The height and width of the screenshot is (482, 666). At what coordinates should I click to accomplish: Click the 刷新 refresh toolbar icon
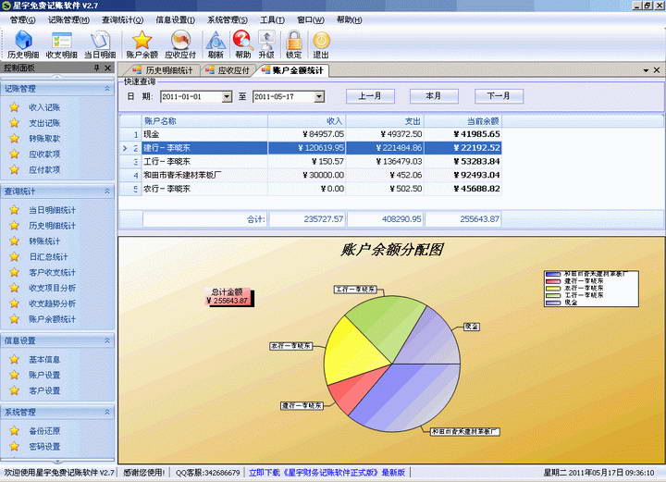tap(216, 44)
